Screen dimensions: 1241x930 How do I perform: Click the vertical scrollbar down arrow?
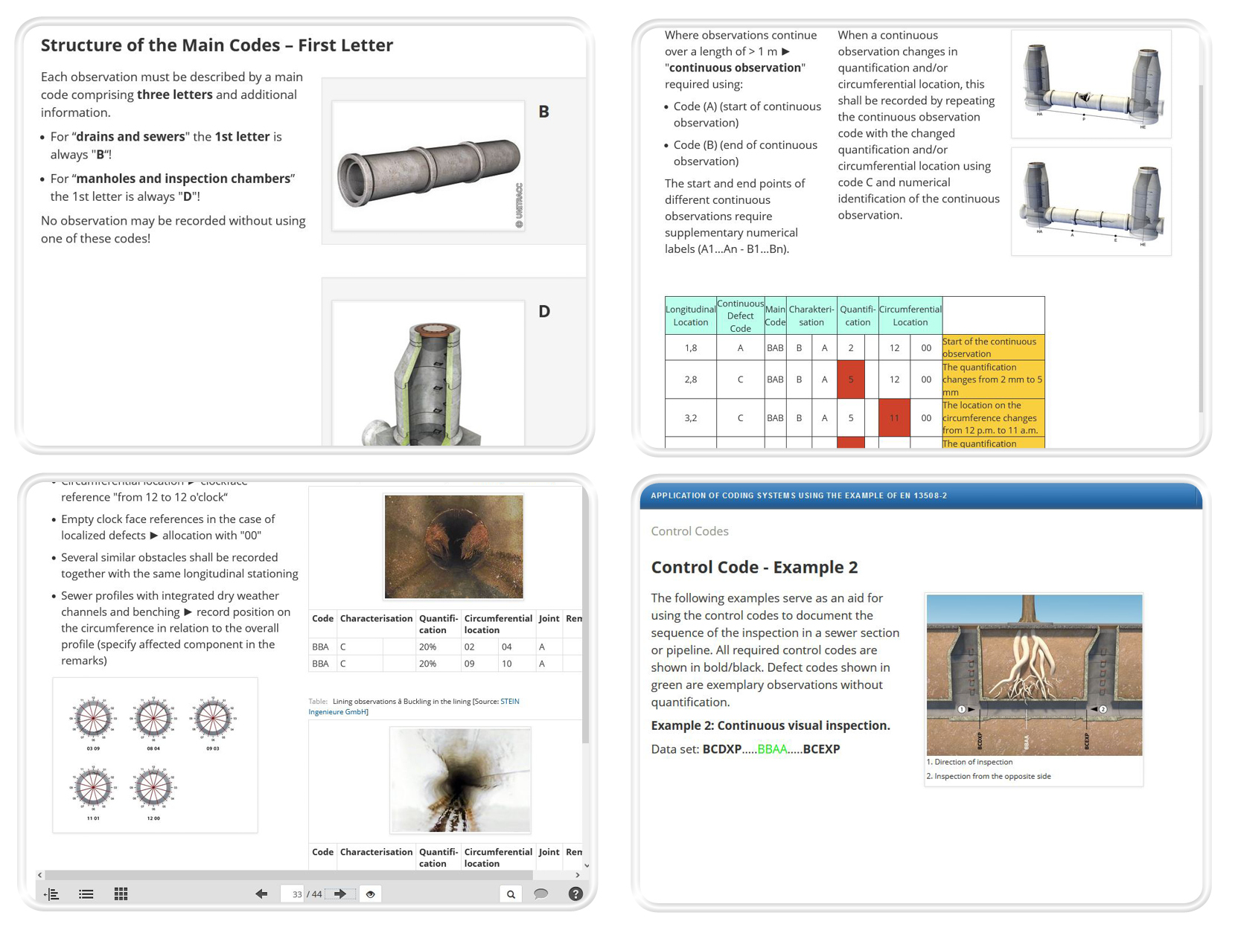[587, 865]
